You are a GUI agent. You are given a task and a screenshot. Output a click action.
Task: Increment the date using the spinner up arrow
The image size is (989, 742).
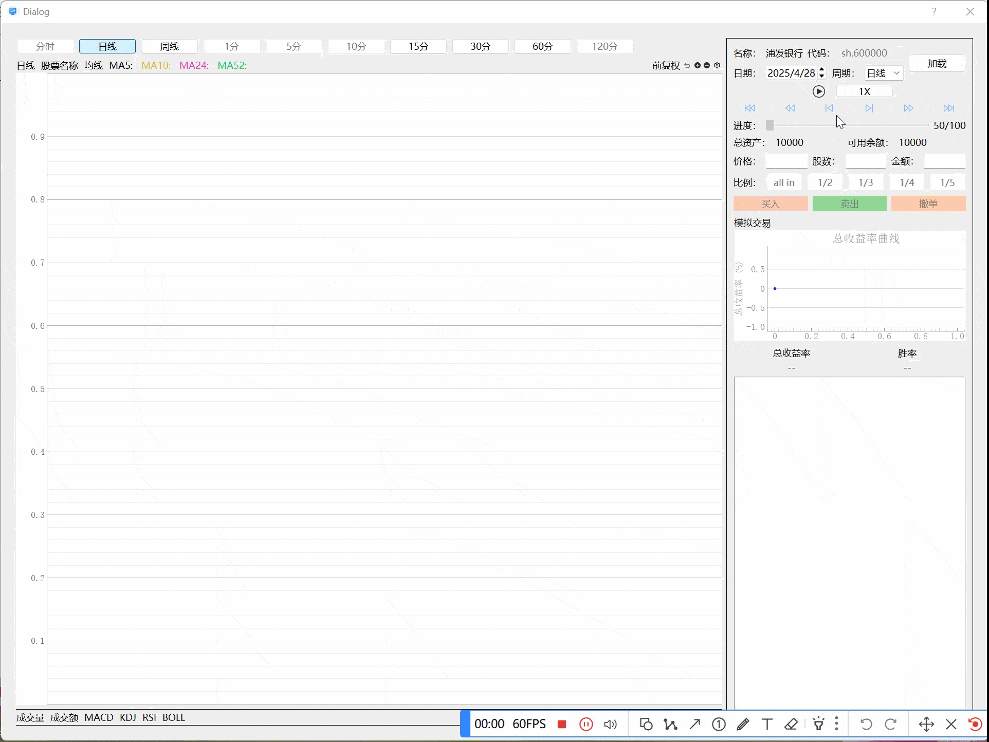822,70
